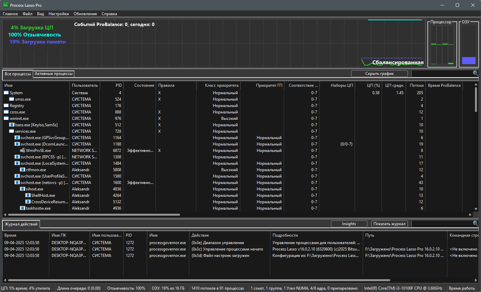This screenshot has width=481, height=292.
Task: Click the services.exe process icon
Action: point(11,131)
